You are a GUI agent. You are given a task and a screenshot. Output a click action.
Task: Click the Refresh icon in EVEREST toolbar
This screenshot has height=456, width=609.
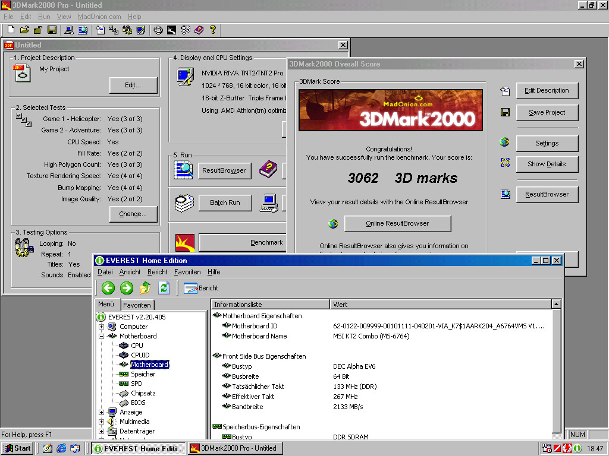point(164,288)
